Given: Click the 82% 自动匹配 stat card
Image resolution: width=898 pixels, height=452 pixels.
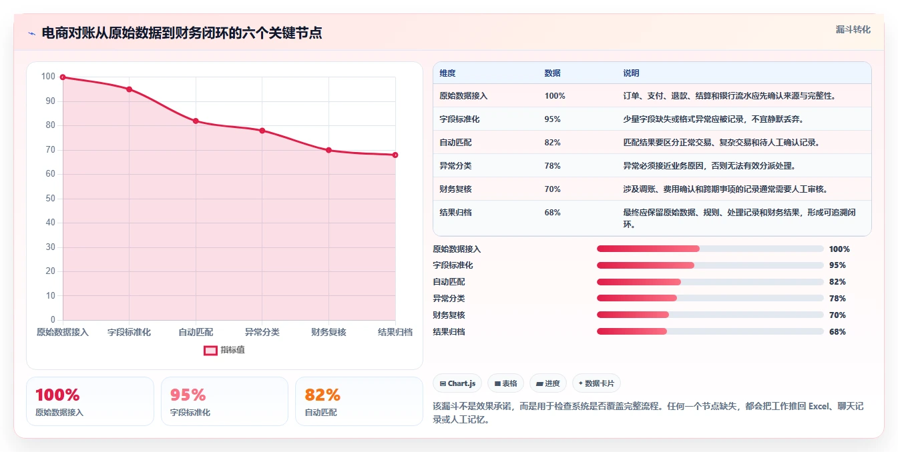Looking at the screenshot, I should [359, 401].
